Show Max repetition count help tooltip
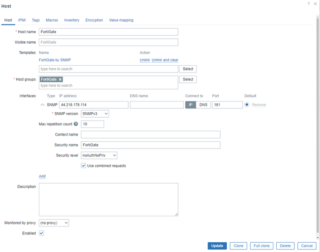The image size is (320, 252). click(76, 124)
